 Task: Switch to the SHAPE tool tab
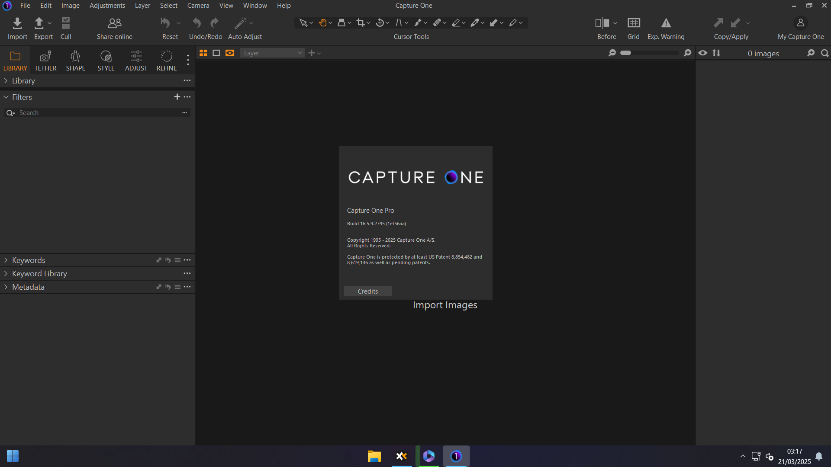pyautogui.click(x=76, y=61)
